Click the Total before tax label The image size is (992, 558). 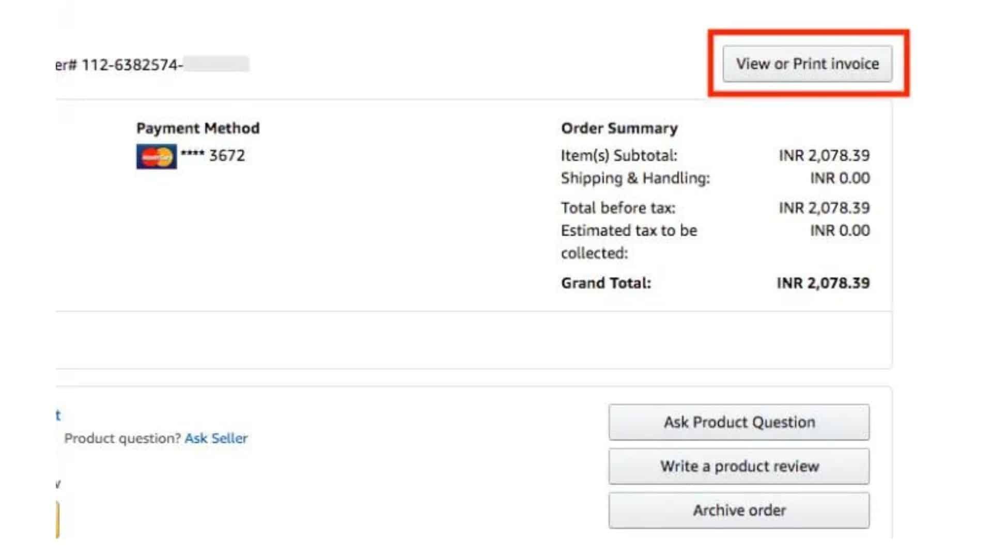(x=618, y=208)
